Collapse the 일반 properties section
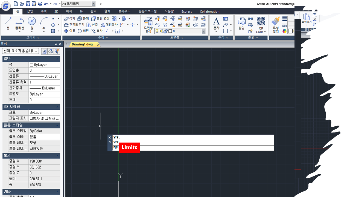The height and width of the screenshot is (197, 350). [x=57, y=59]
